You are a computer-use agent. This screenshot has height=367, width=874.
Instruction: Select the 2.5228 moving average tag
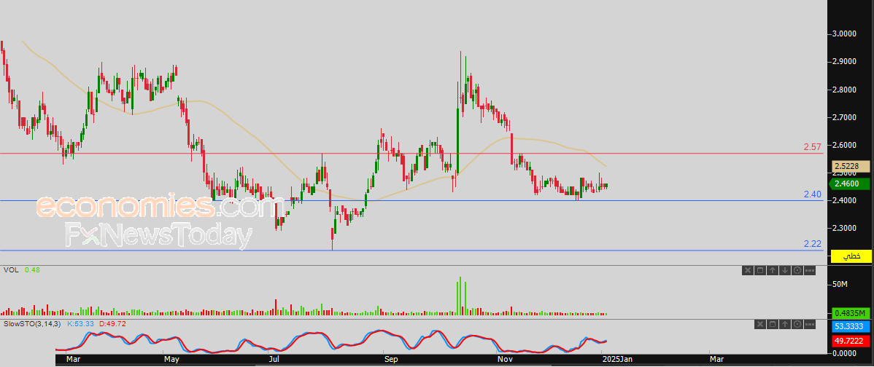pos(851,166)
